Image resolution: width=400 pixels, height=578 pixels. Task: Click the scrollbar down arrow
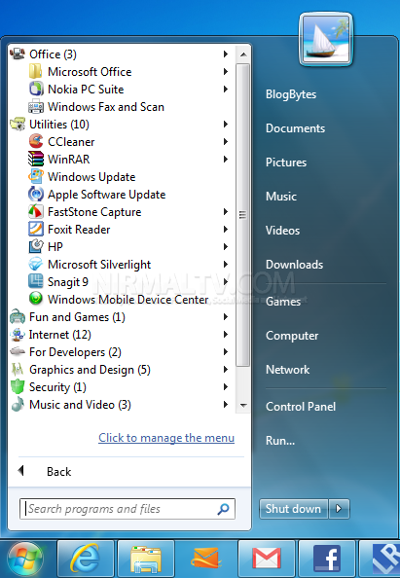coord(243,405)
